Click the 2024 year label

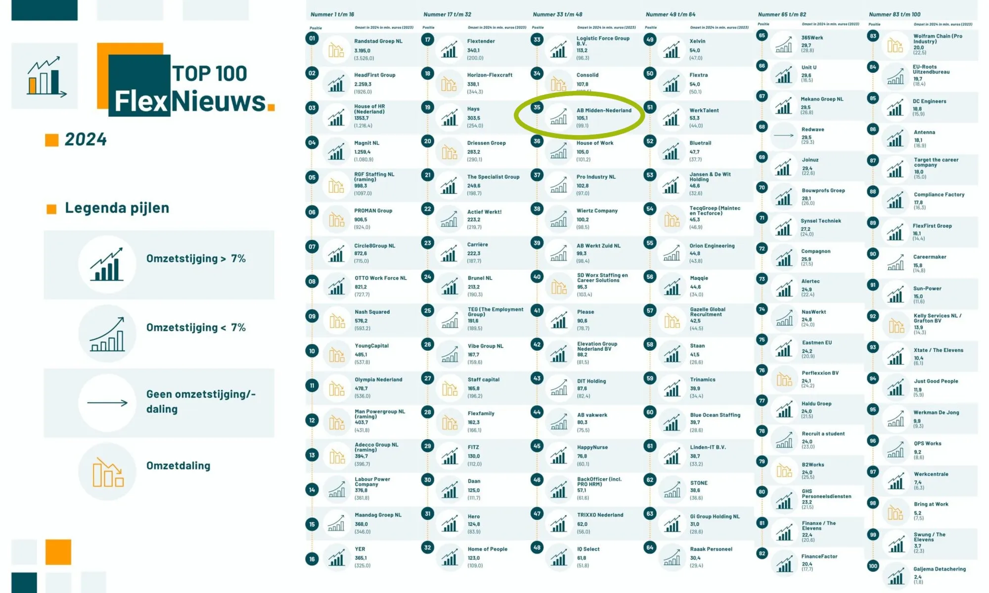[86, 139]
